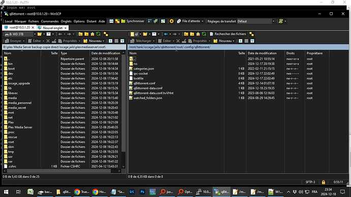Expand the B: WD 3TB drive selector
This screenshot has width=351, height=197.
click(20, 34)
